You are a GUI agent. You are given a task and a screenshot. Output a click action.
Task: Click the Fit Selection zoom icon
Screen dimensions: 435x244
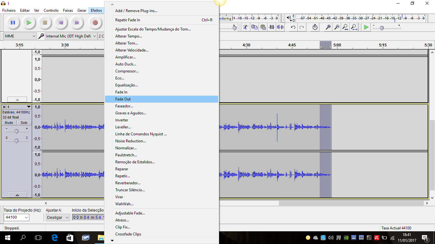[345, 27]
